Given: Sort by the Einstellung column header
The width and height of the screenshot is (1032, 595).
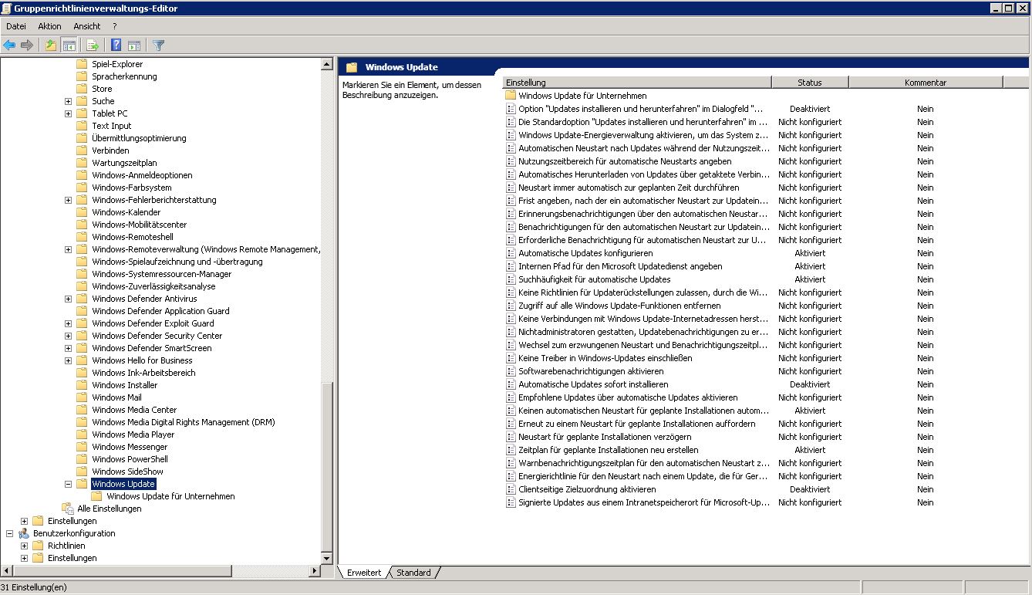Looking at the screenshot, I should click(637, 83).
